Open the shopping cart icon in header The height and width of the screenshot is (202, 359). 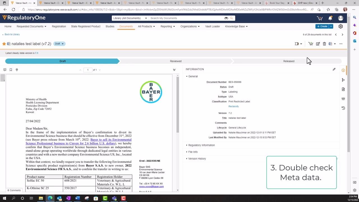click(319, 18)
